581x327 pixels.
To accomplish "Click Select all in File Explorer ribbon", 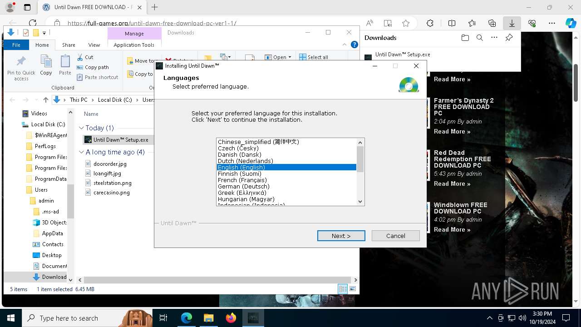I will point(313,57).
